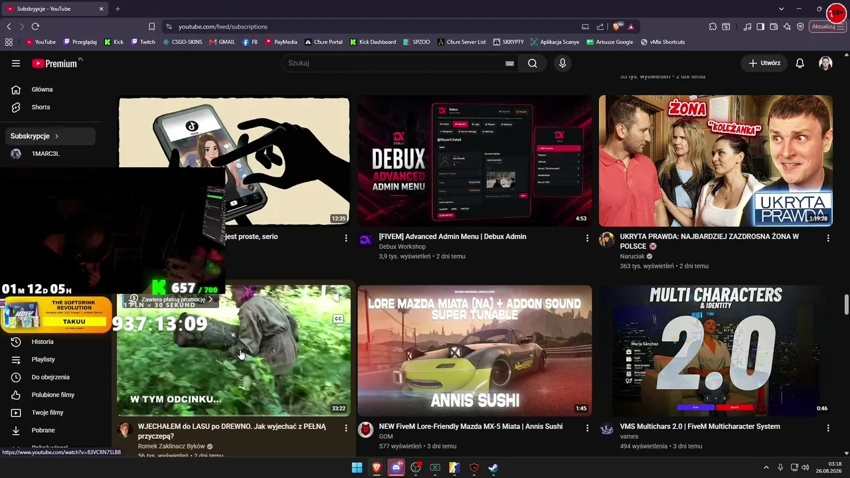Open the account avatar menu
Viewport: 850px width, 478px height.
tap(825, 63)
